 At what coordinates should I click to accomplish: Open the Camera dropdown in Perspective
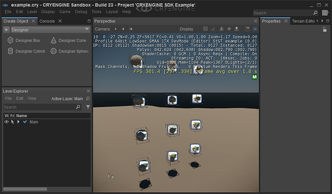click(102, 29)
